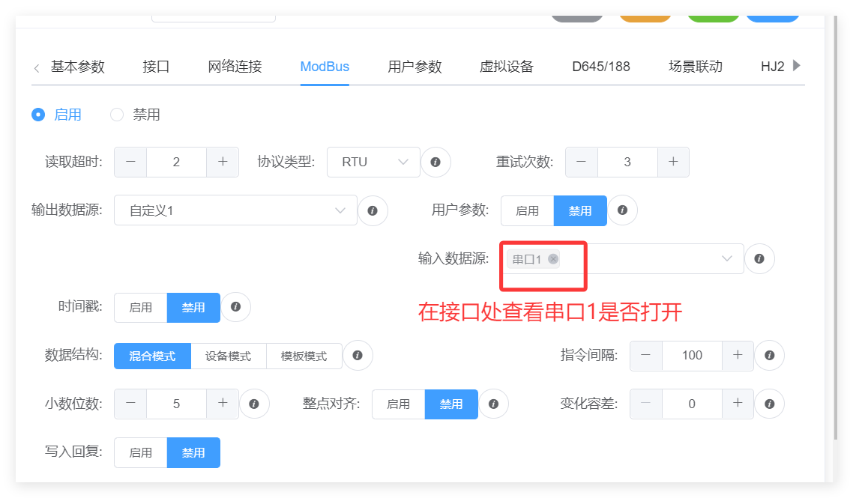Image resolution: width=853 pixels, height=498 pixels.
Task: Click info icon next to 协议类型 dropdown
Action: point(436,162)
